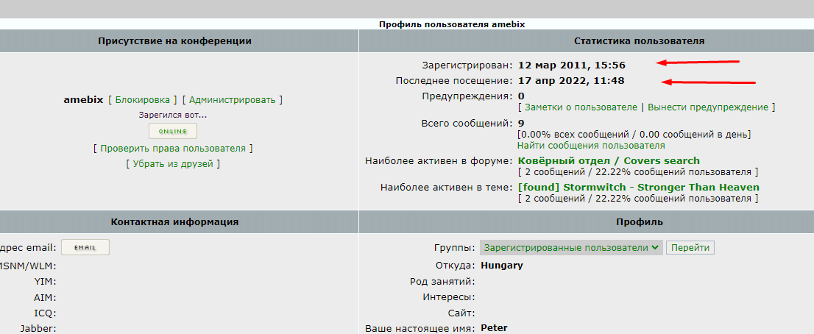The image size is (814, 334).
Task: Click the real name value Peter
Action: [495, 328]
